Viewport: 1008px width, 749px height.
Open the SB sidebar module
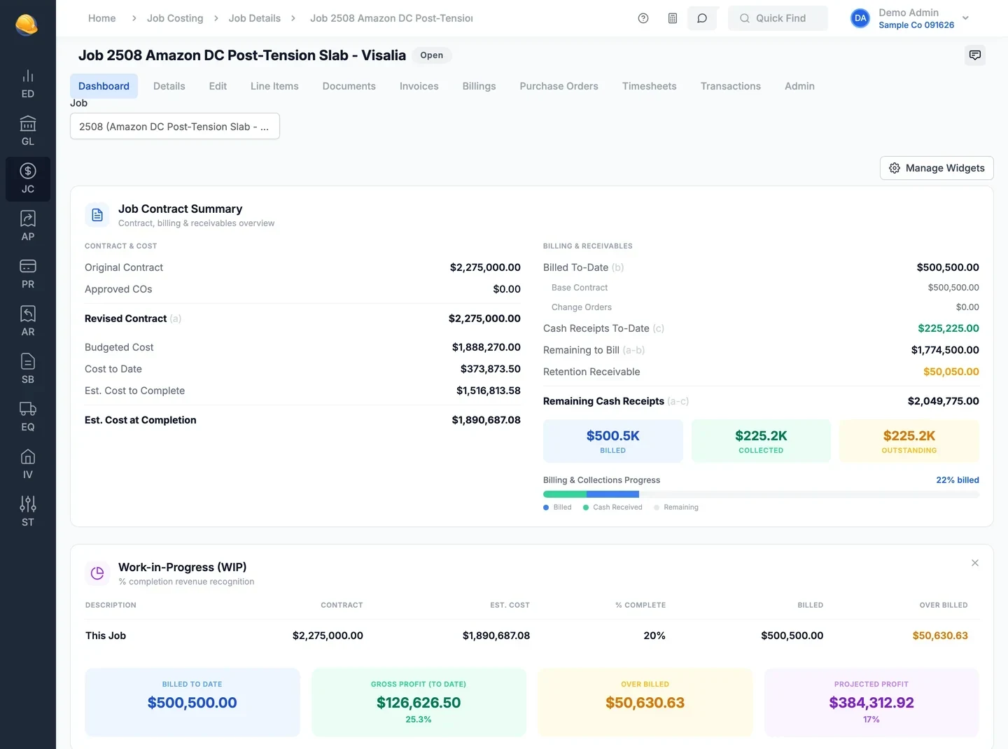28,370
